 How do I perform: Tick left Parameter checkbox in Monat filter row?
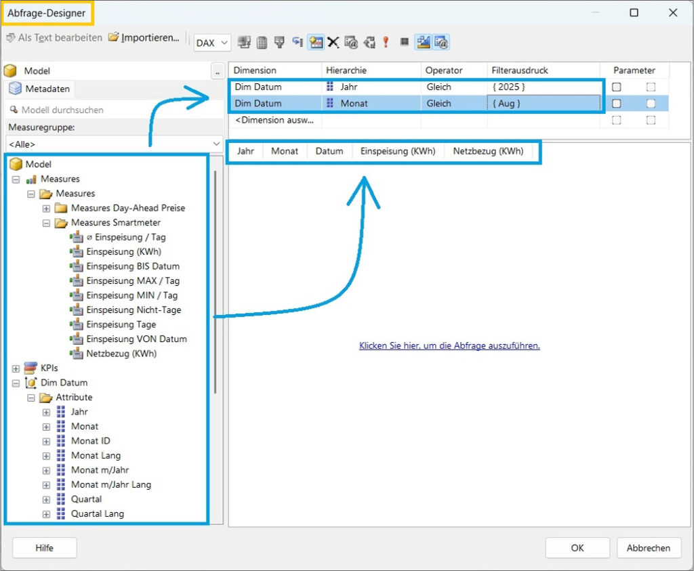617,103
